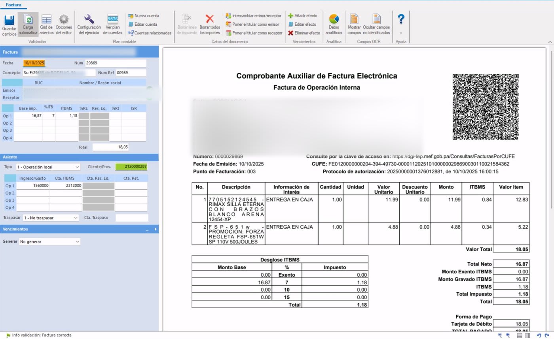Click Op 1 ITBMS cell 1,18
The width and height of the screenshot is (554, 339).
[x=67, y=116]
